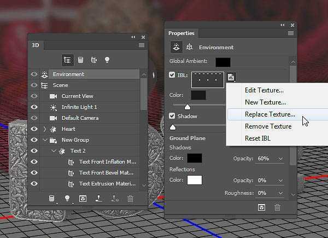The width and height of the screenshot is (328, 238).
Task: Filter the 3D panel by materials
Action: pos(94,60)
